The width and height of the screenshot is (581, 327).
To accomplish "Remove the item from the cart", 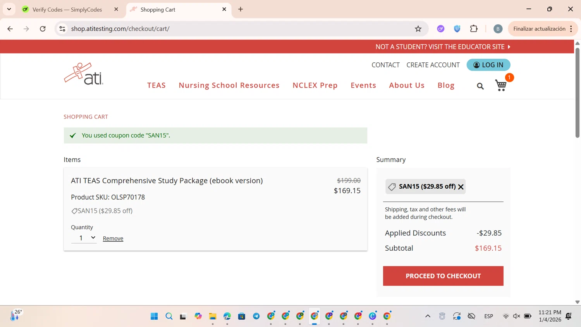I will 113,238.
